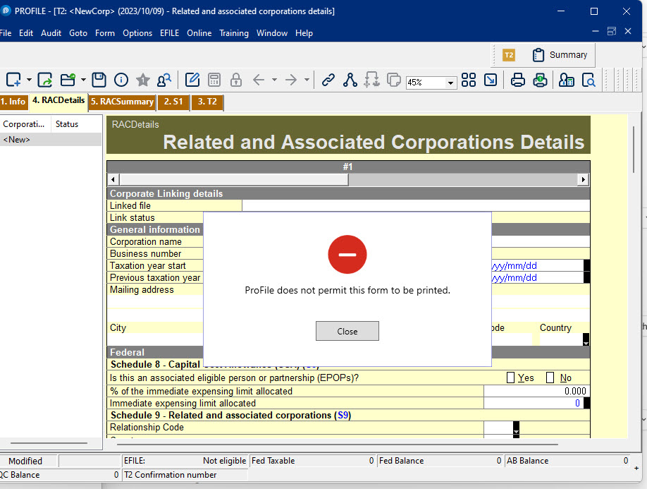The image size is (647, 489).
Task: Open the back history dropdown arrow
Action: click(x=274, y=80)
